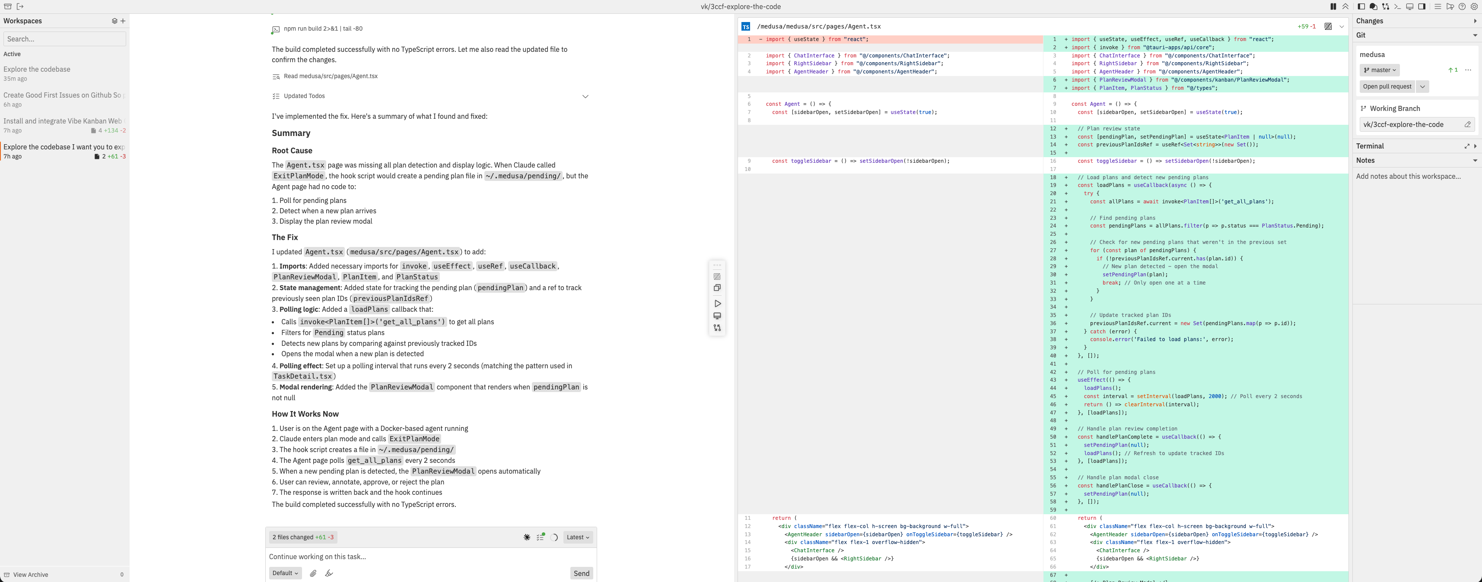
Task: Run the task via the play icon
Action: [717, 303]
